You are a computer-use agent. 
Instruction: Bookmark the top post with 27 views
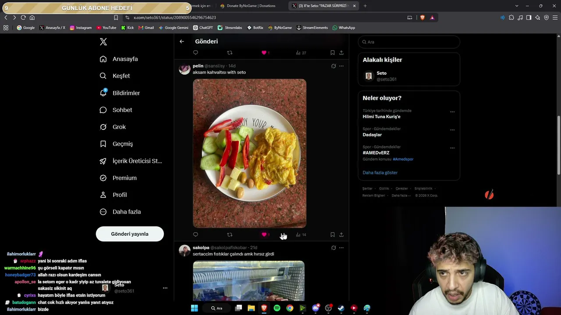pyautogui.click(x=333, y=52)
